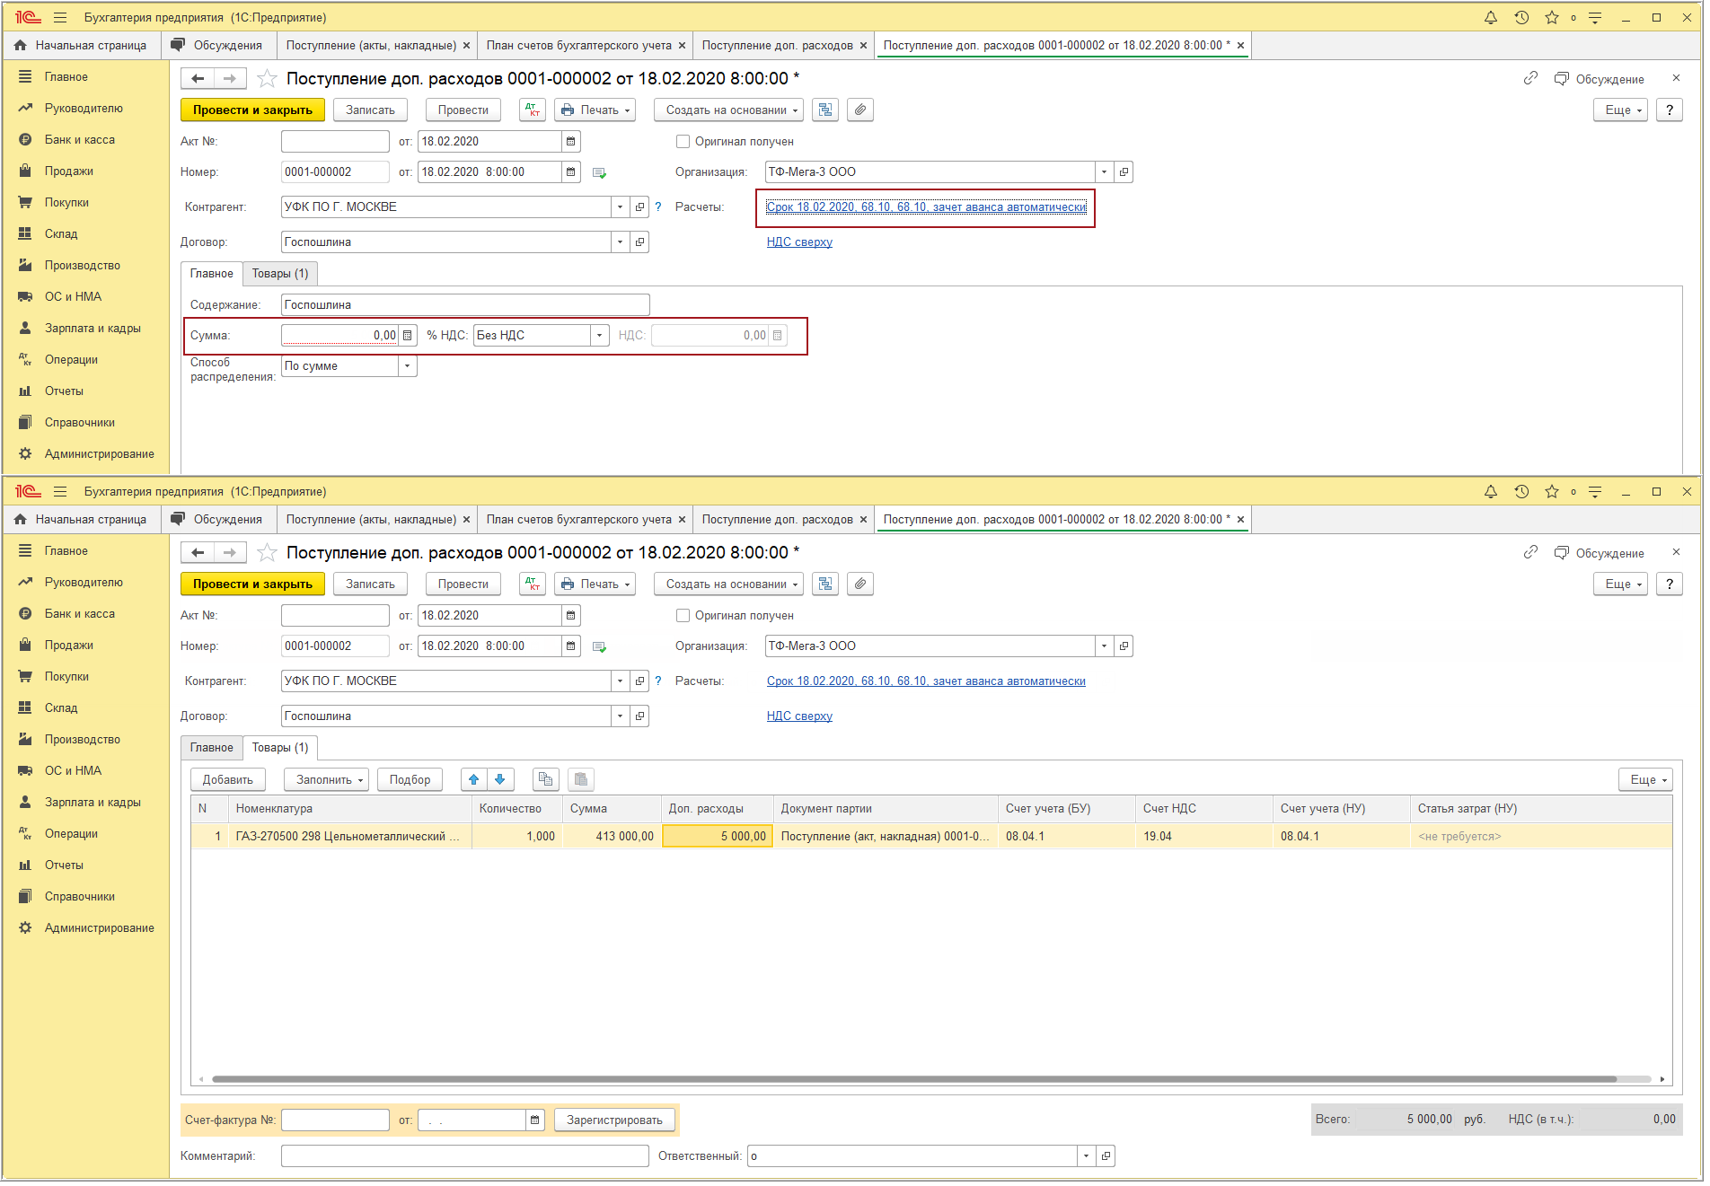1710x1186 pixels.
Task: Open attached files paperclip in the lower window
Action: pyautogui.click(x=860, y=584)
